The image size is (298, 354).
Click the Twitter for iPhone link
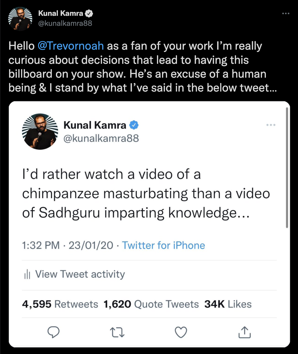(x=163, y=246)
